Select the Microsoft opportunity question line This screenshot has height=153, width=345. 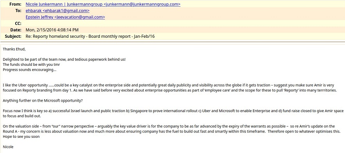[43, 101]
